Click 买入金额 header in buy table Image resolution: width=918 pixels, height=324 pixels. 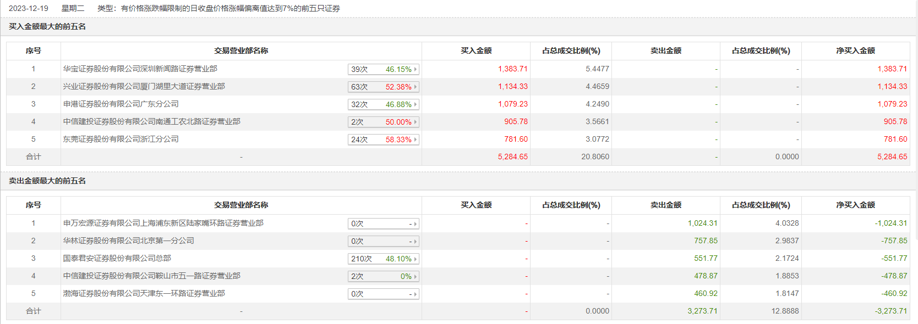click(476, 51)
